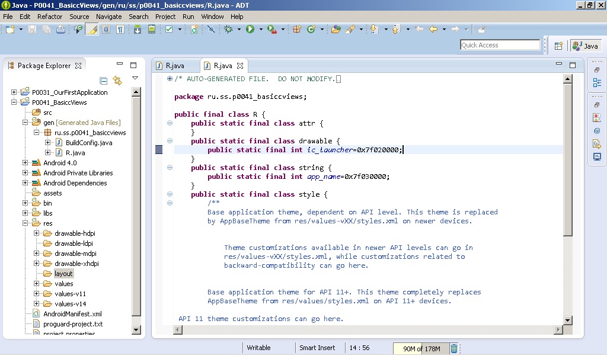Click the Run green play icon

tap(250, 29)
